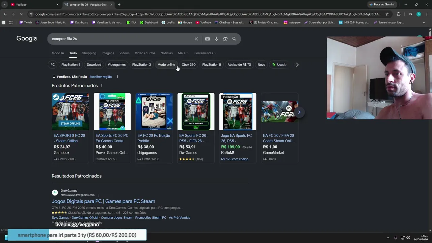The height and width of the screenshot is (243, 432).
Task: Search by image with the Lens icon
Action: point(225,39)
